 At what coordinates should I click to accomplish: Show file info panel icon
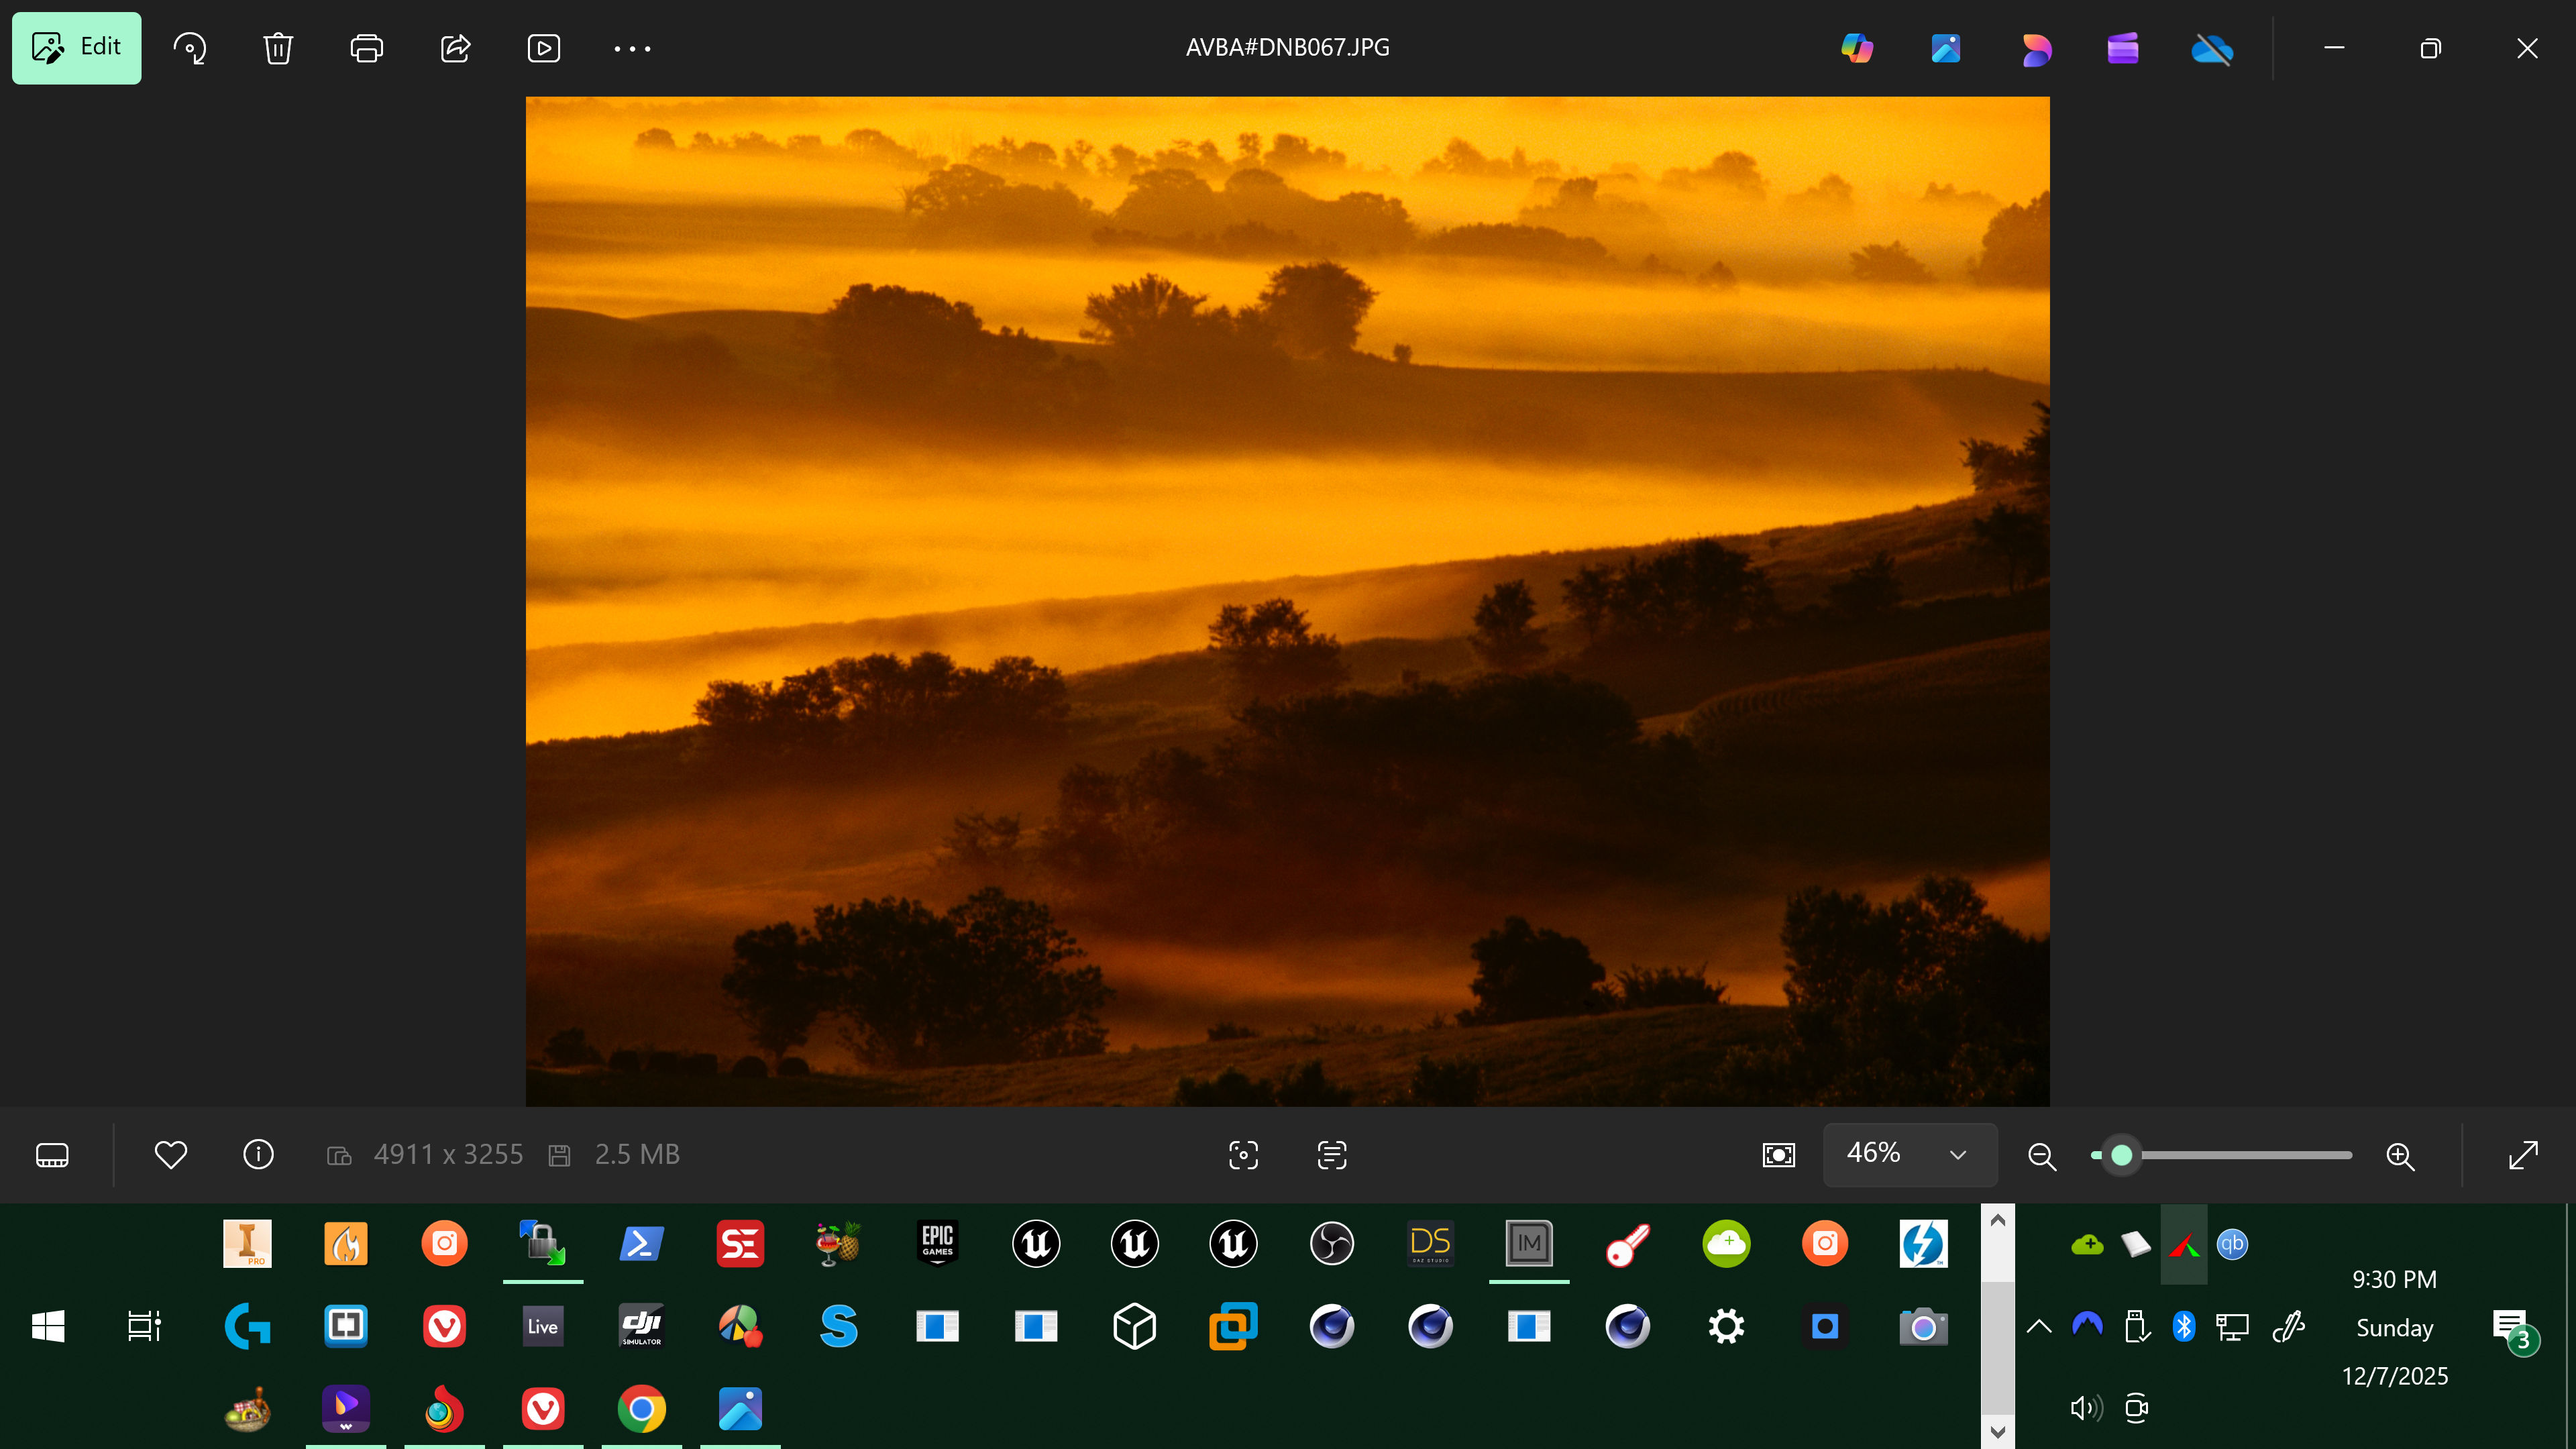click(258, 1155)
